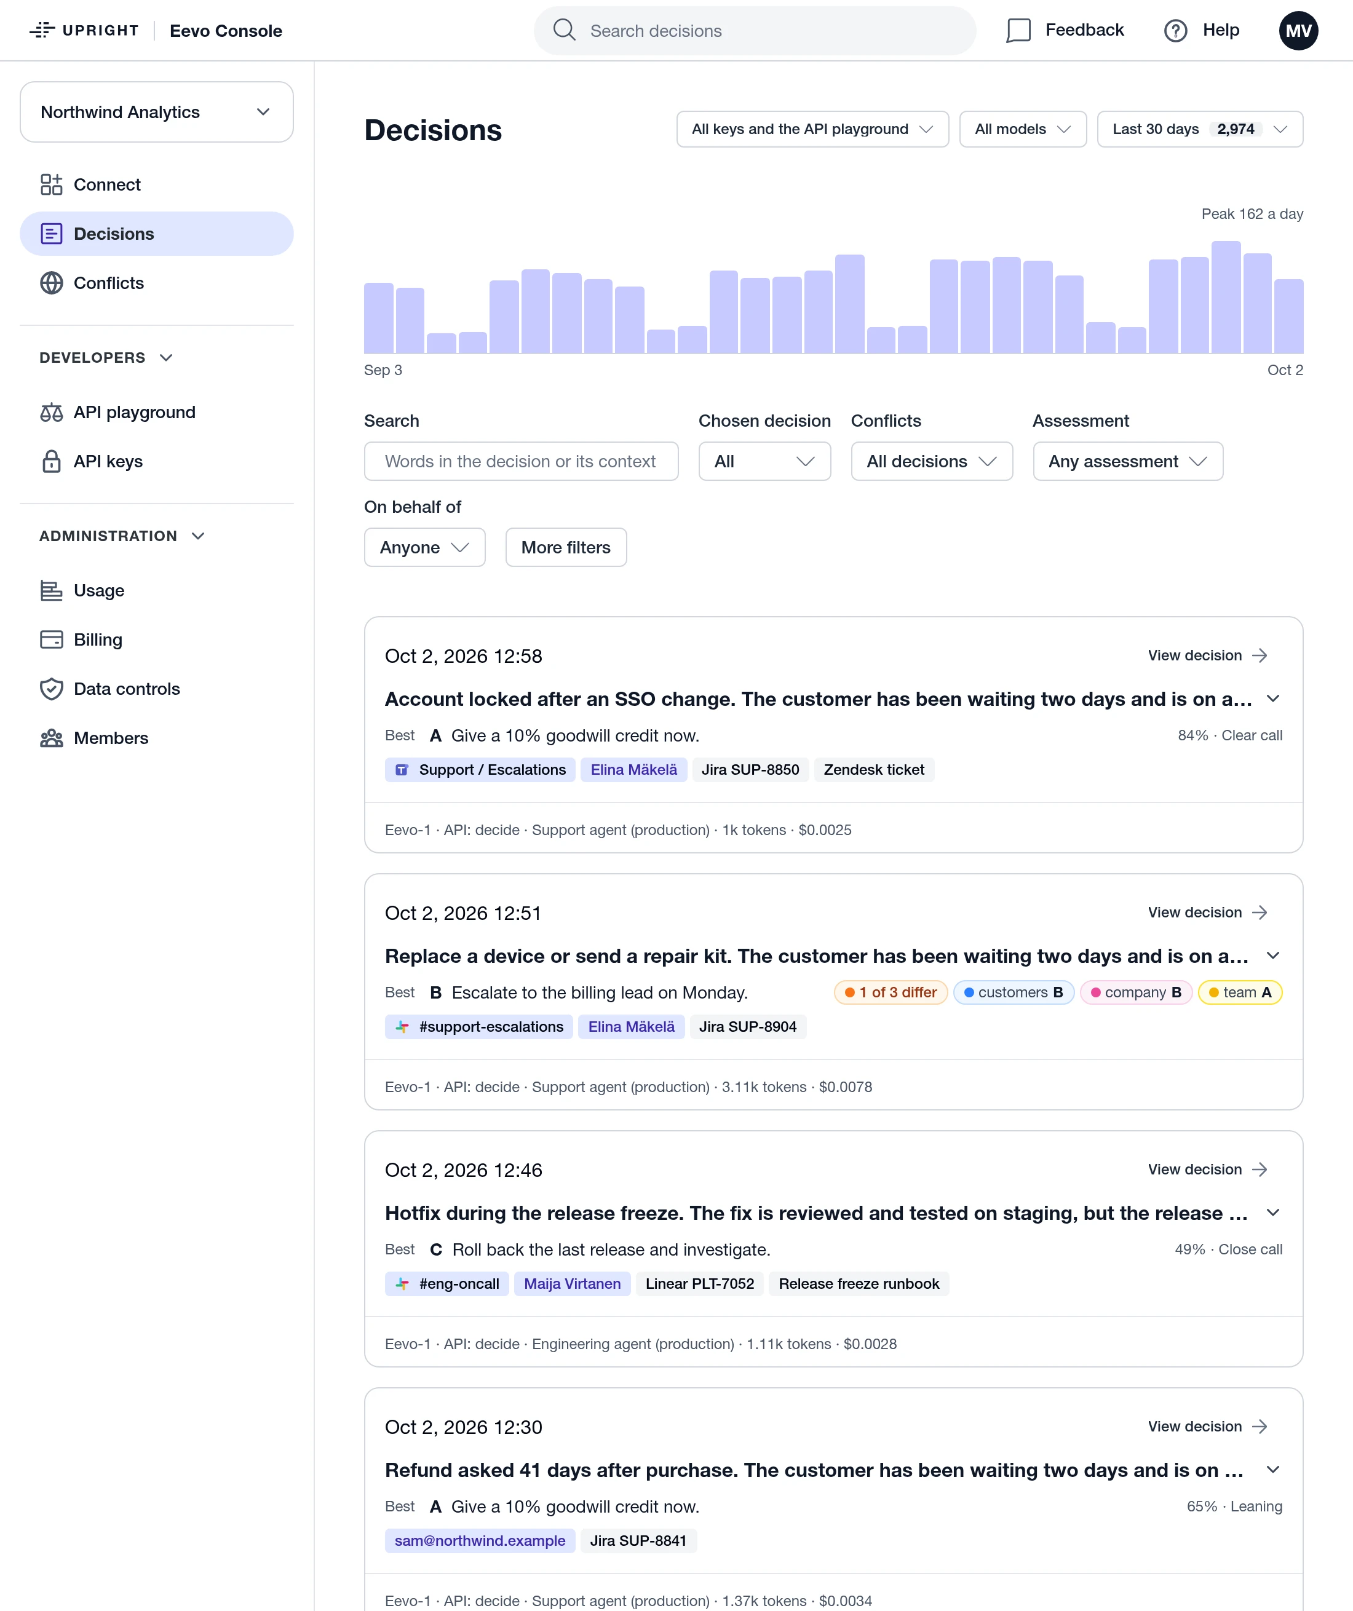
Task: Open the Anyone on-behalf-of dropdown
Action: pyautogui.click(x=424, y=547)
